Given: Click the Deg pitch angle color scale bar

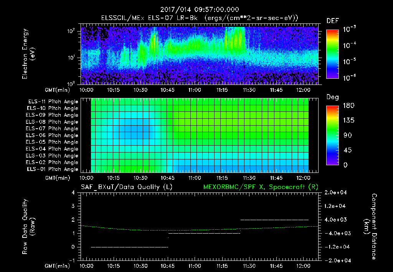Looking at the screenshot, I should pyautogui.click(x=332, y=135).
